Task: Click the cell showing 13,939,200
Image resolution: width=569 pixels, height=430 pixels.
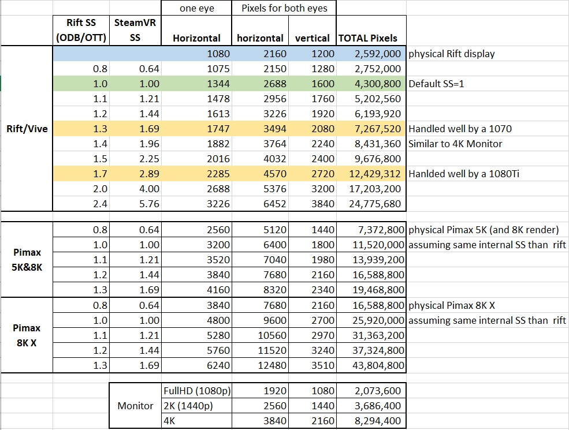Action: (x=371, y=260)
